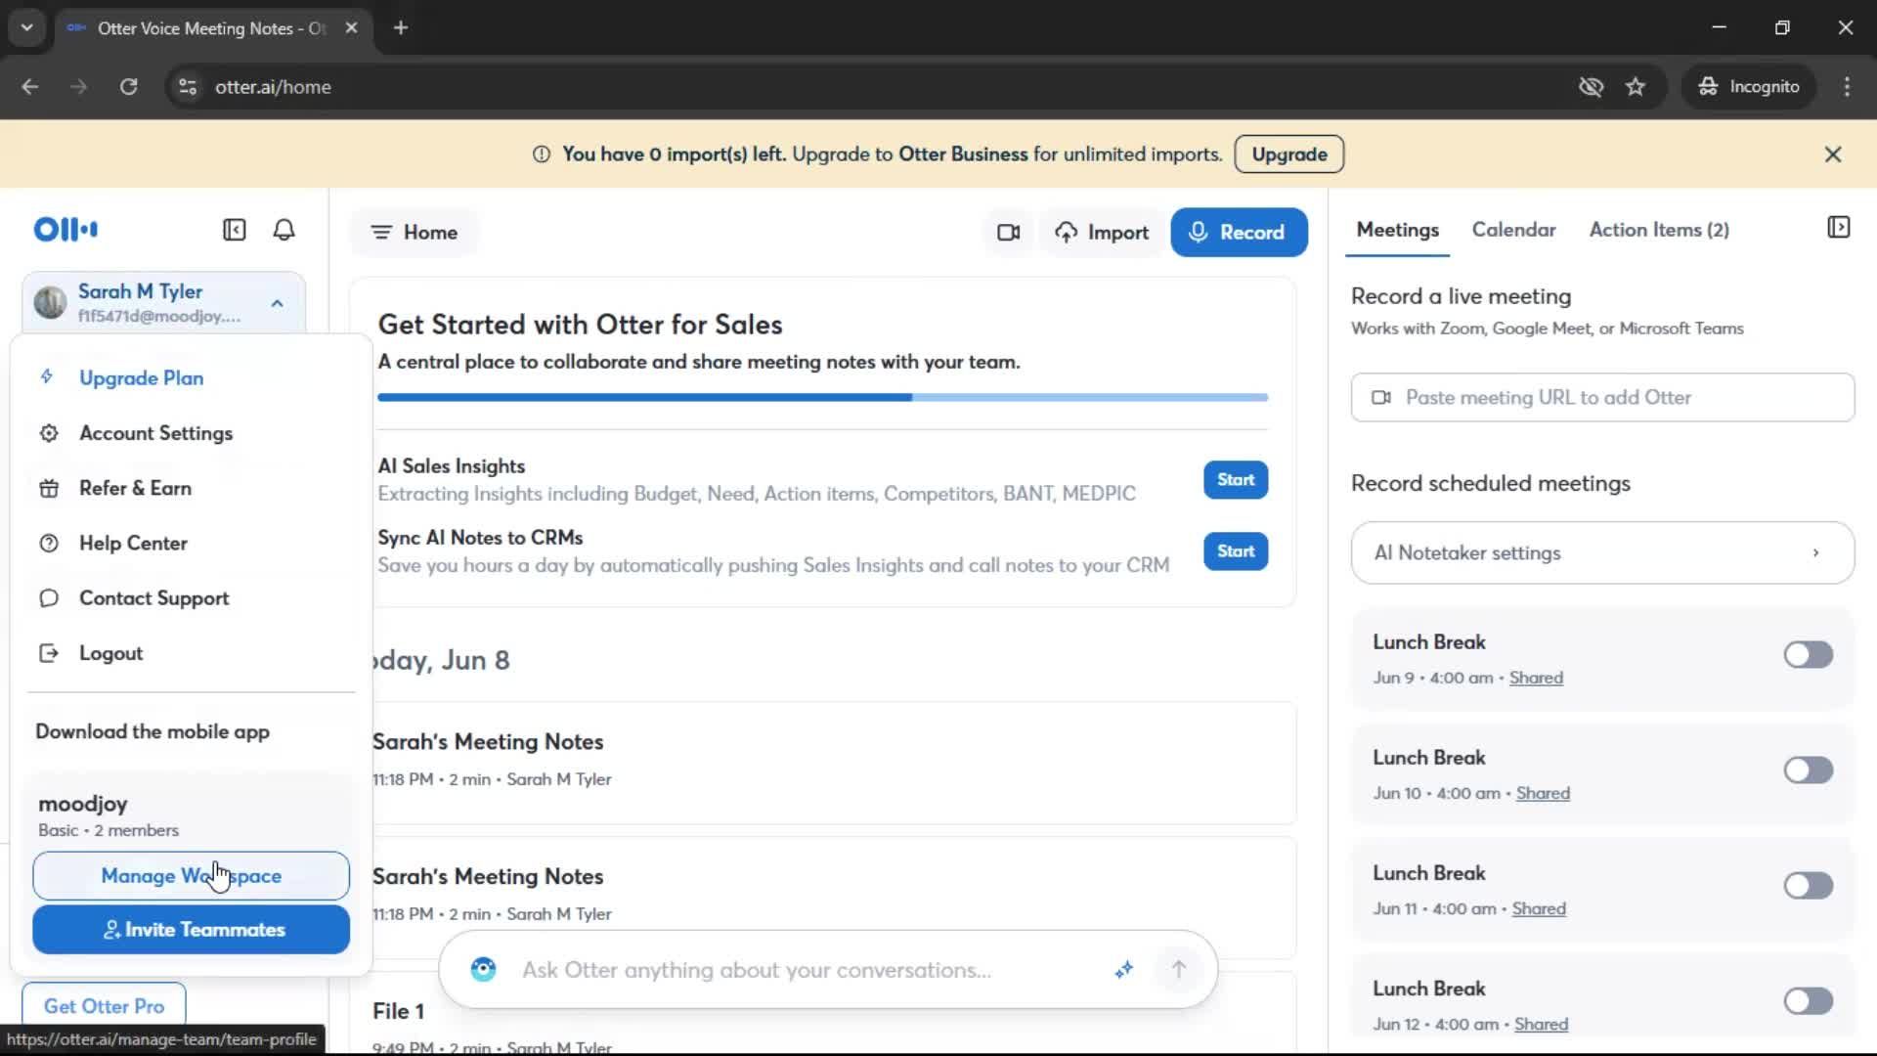The image size is (1877, 1056).
Task: Open Account Settings
Action: [x=155, y=433]
